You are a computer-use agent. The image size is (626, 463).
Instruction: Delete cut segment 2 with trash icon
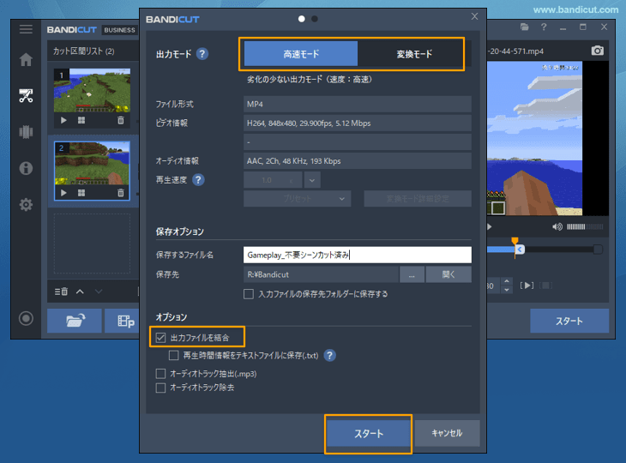pos(121,193)
